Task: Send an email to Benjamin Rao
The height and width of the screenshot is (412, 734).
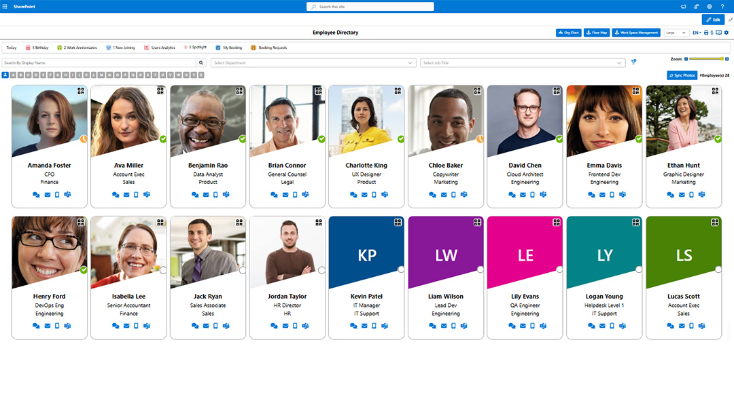Action: coord(206,194)
